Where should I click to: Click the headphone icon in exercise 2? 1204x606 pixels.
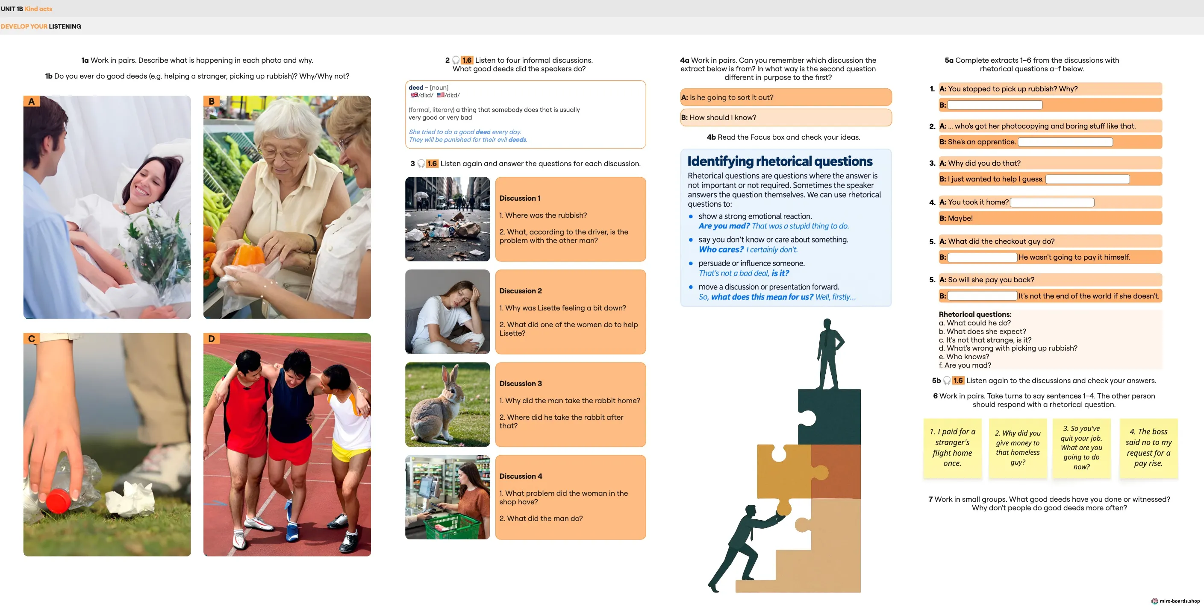(456, 60)
